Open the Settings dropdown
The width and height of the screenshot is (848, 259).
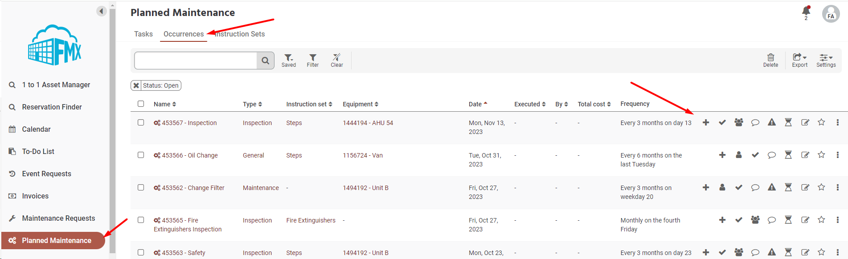tap(826, 61)
